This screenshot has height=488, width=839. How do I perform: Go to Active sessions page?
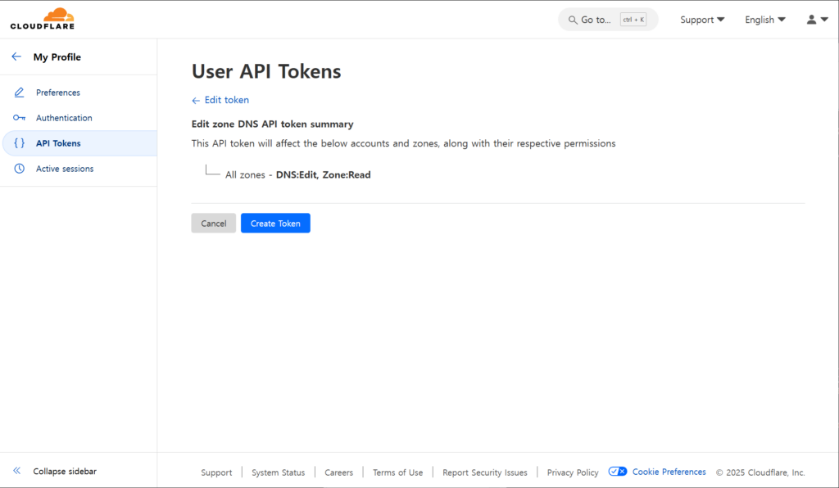pyautogui.click(x=65, y=169)
